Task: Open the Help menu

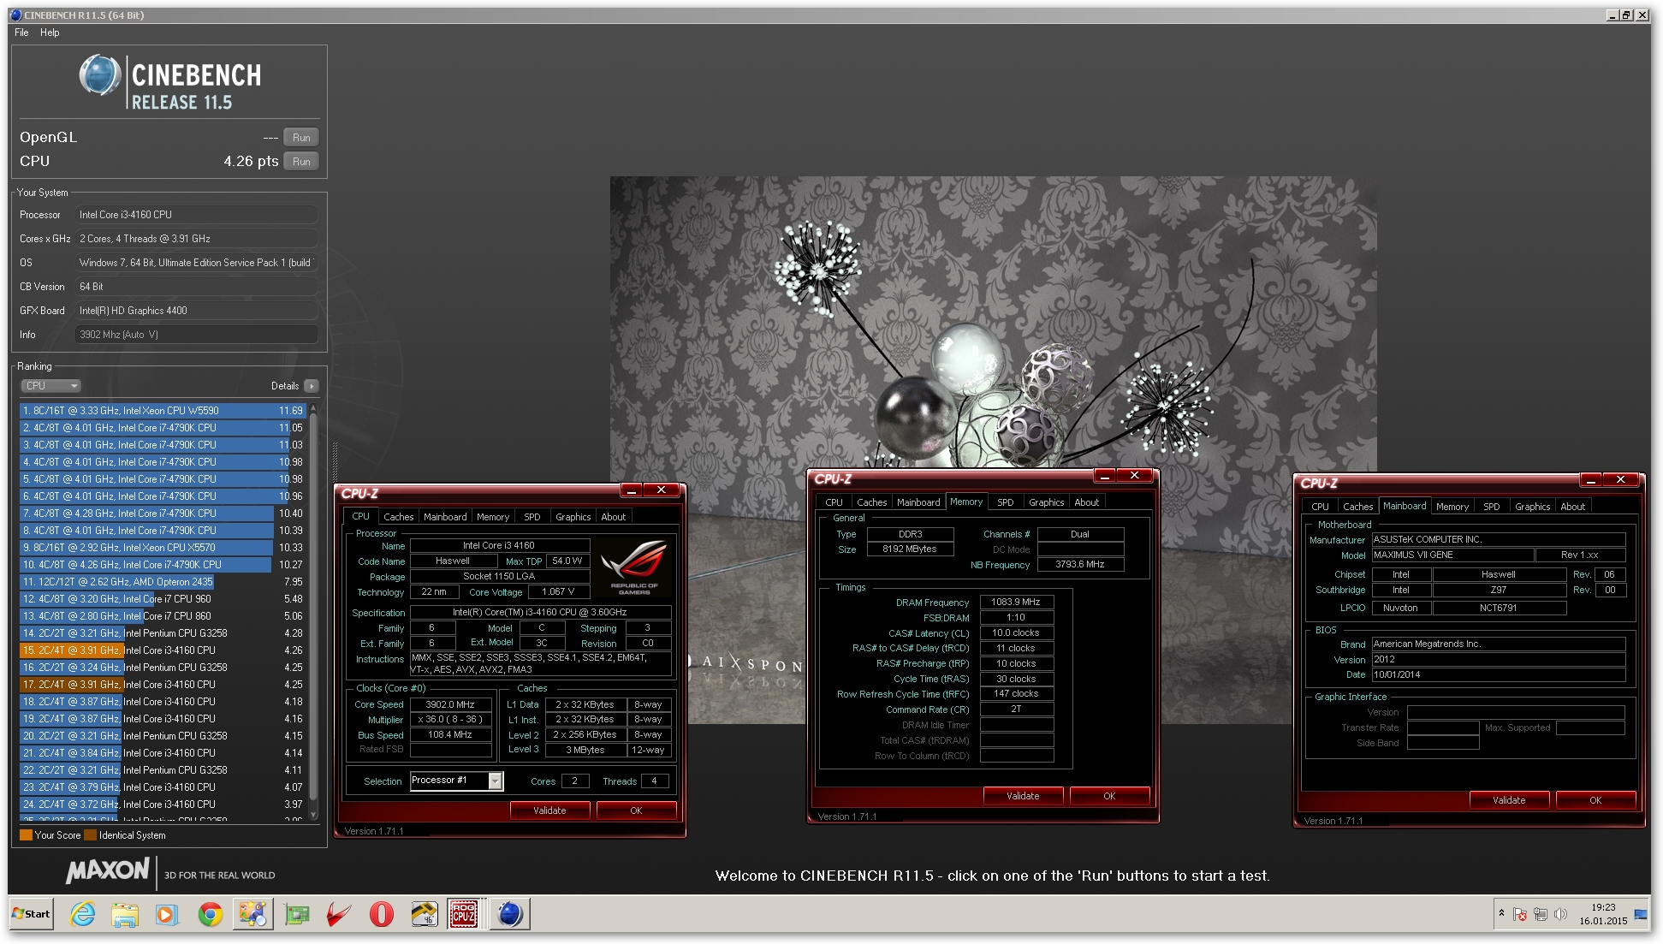Action: (50, 33)
